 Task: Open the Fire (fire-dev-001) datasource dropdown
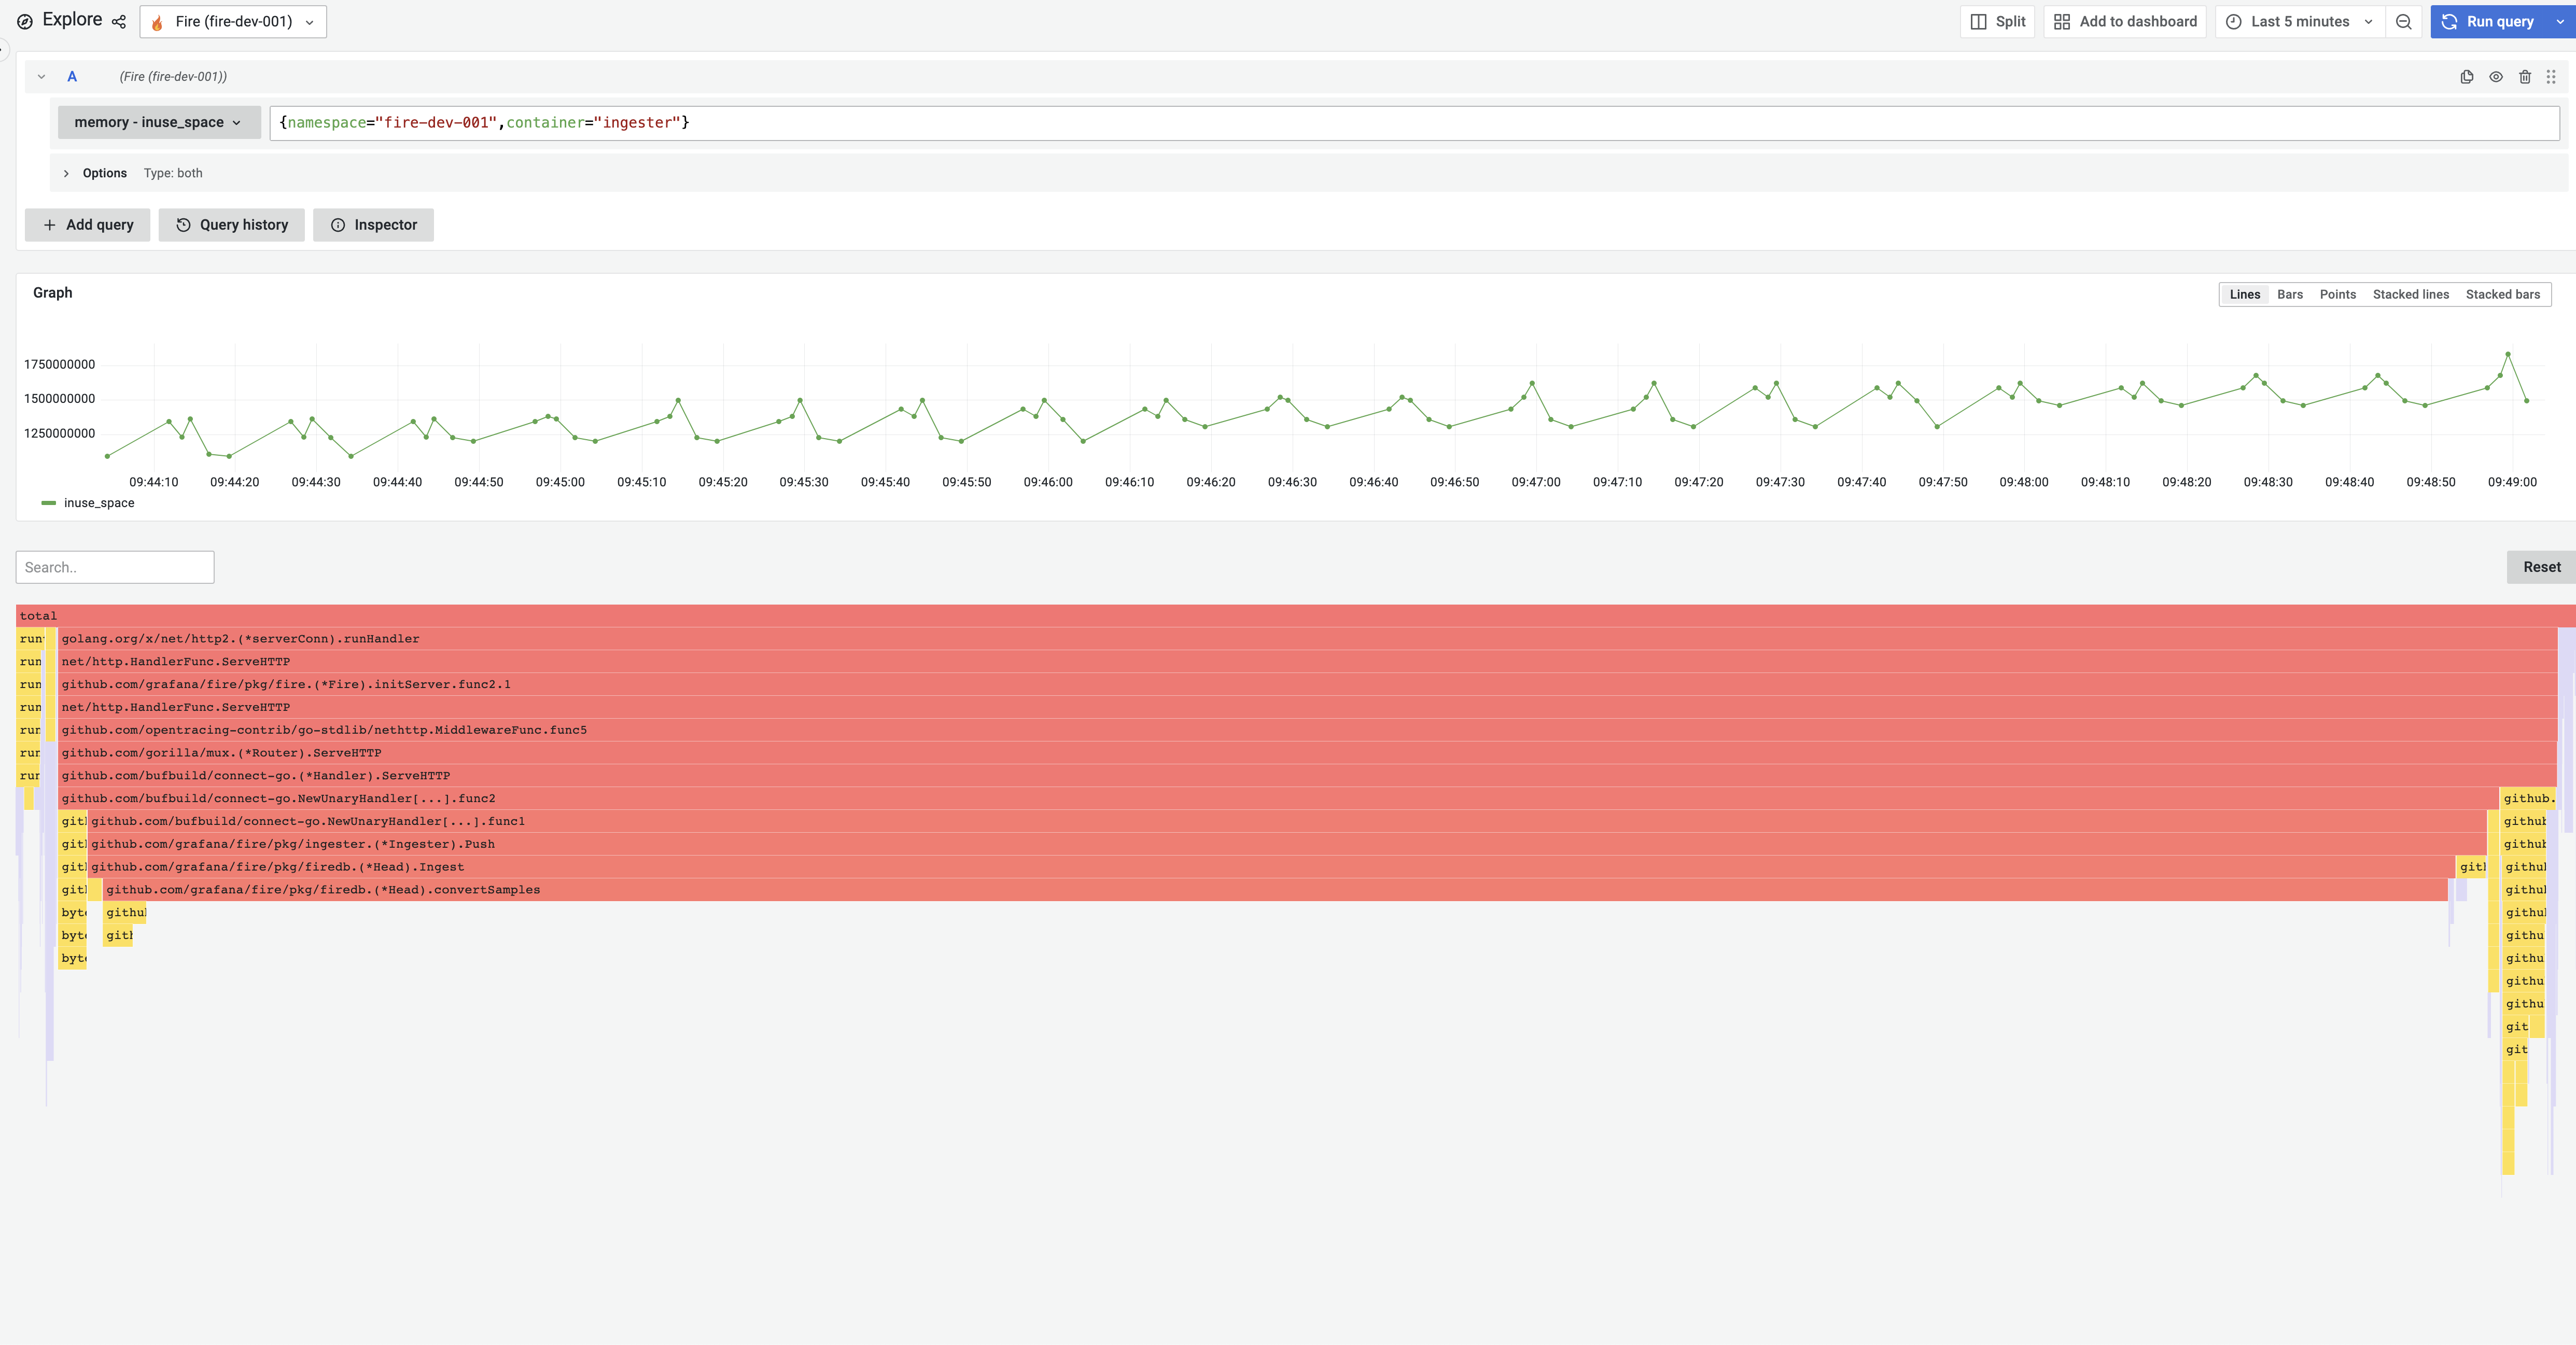[233, 21]
